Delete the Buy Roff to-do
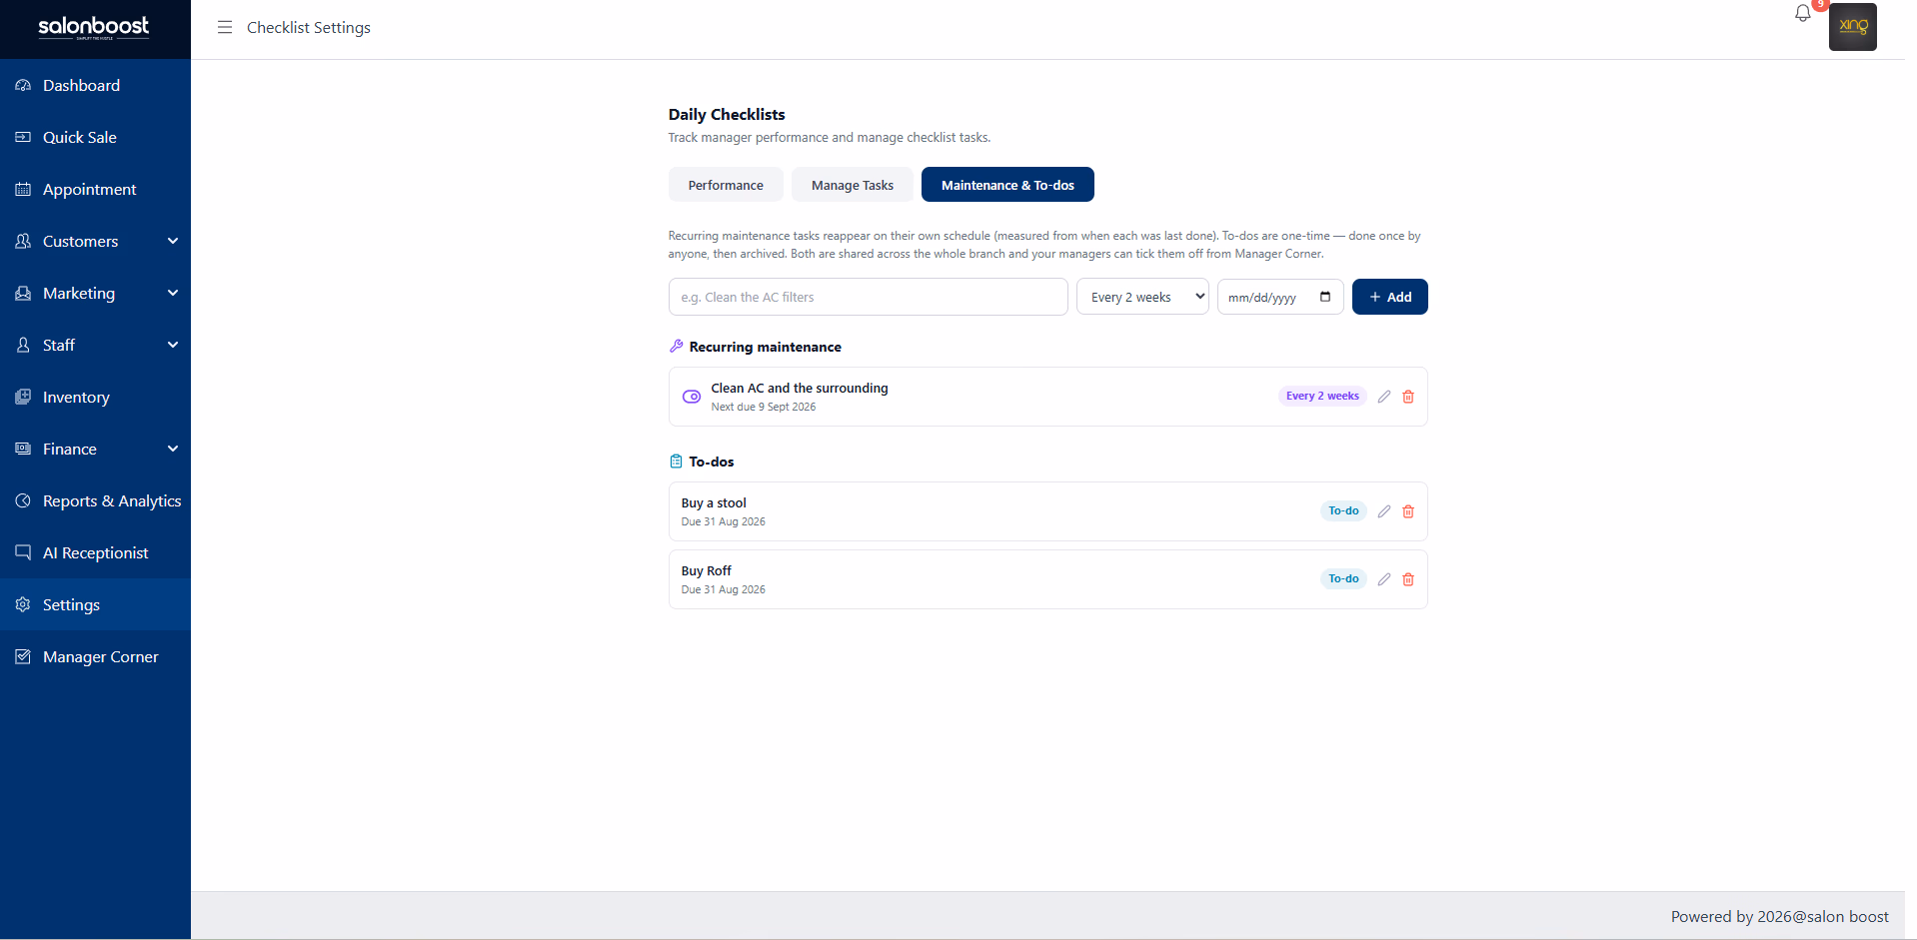 (x=1408, y=579)
